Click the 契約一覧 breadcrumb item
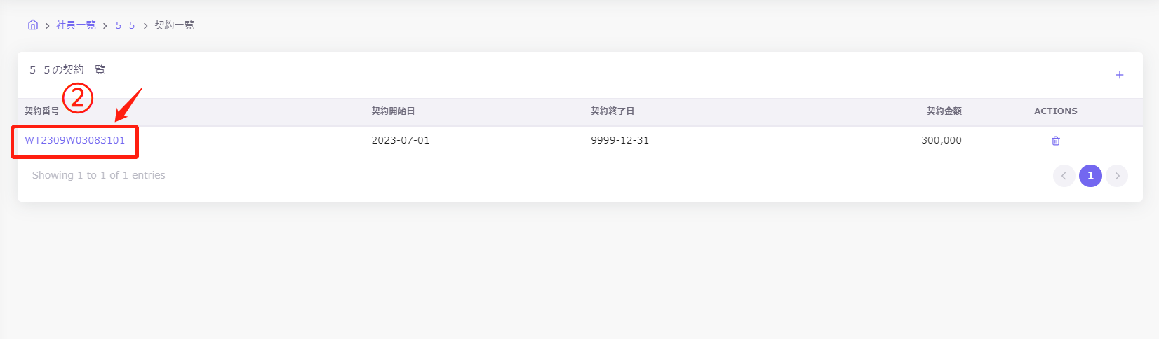This screenshot has width=1159, height=339. tap(174, 25)
